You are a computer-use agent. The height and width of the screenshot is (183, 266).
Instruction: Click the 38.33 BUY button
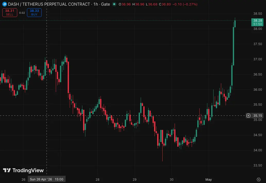click(34, 13)
